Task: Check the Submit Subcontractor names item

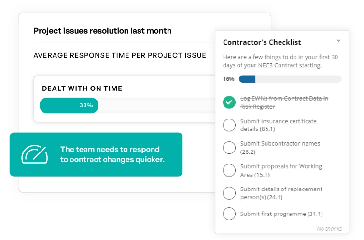Action: click(229, 148)
